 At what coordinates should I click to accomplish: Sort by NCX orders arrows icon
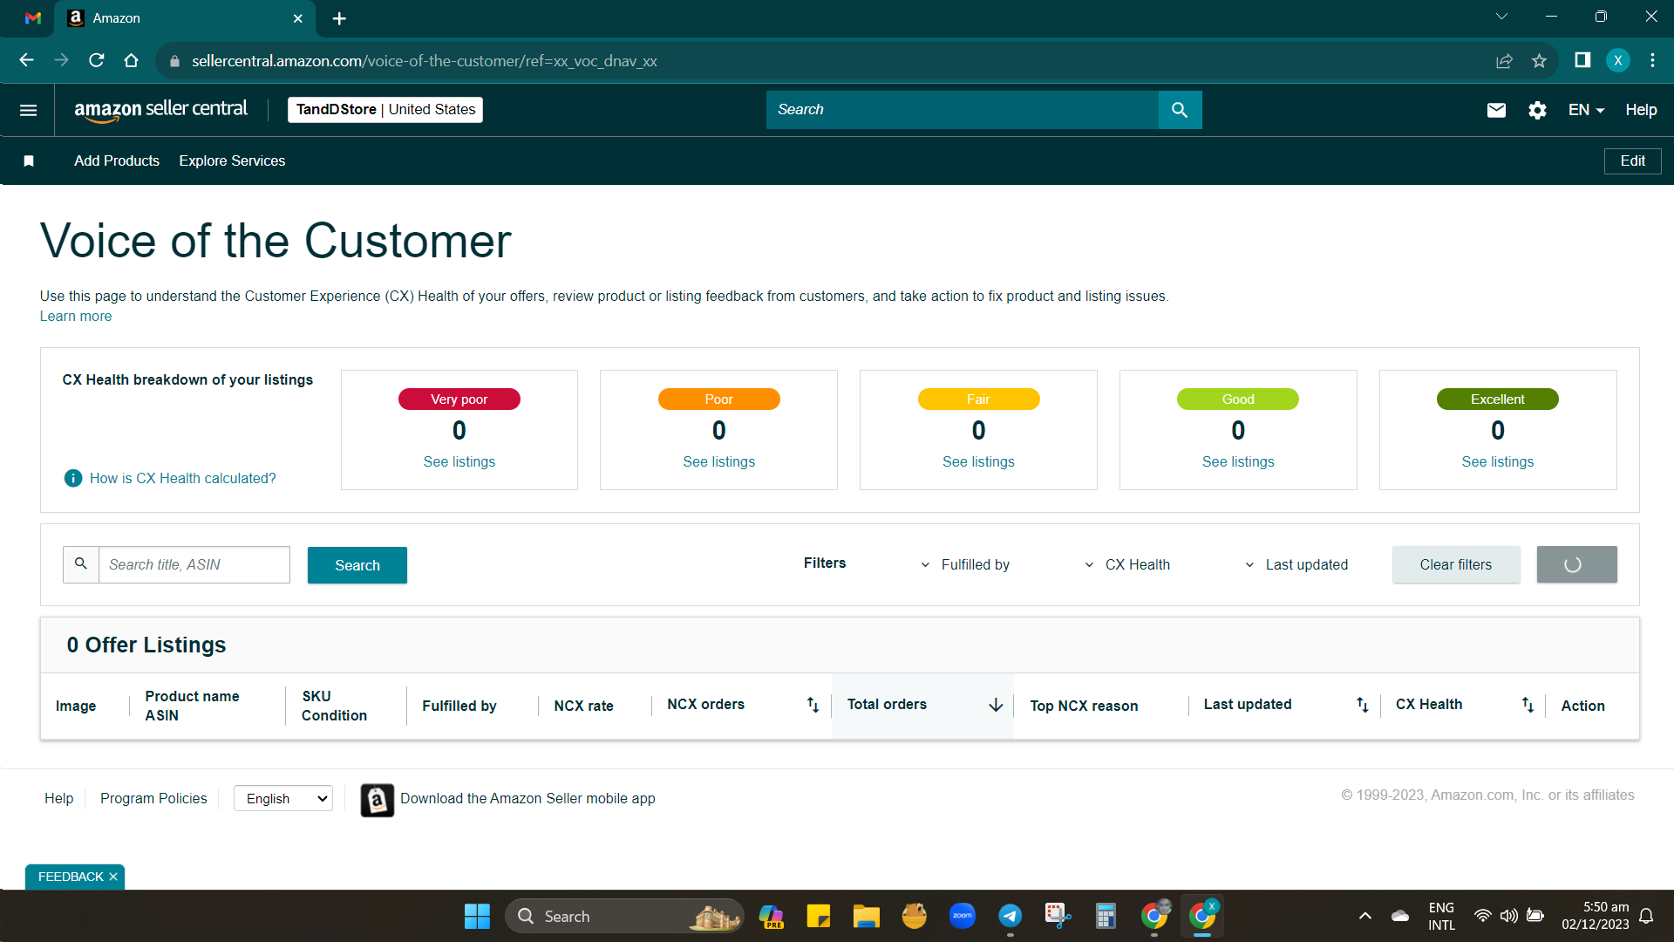tap(813, 705)
